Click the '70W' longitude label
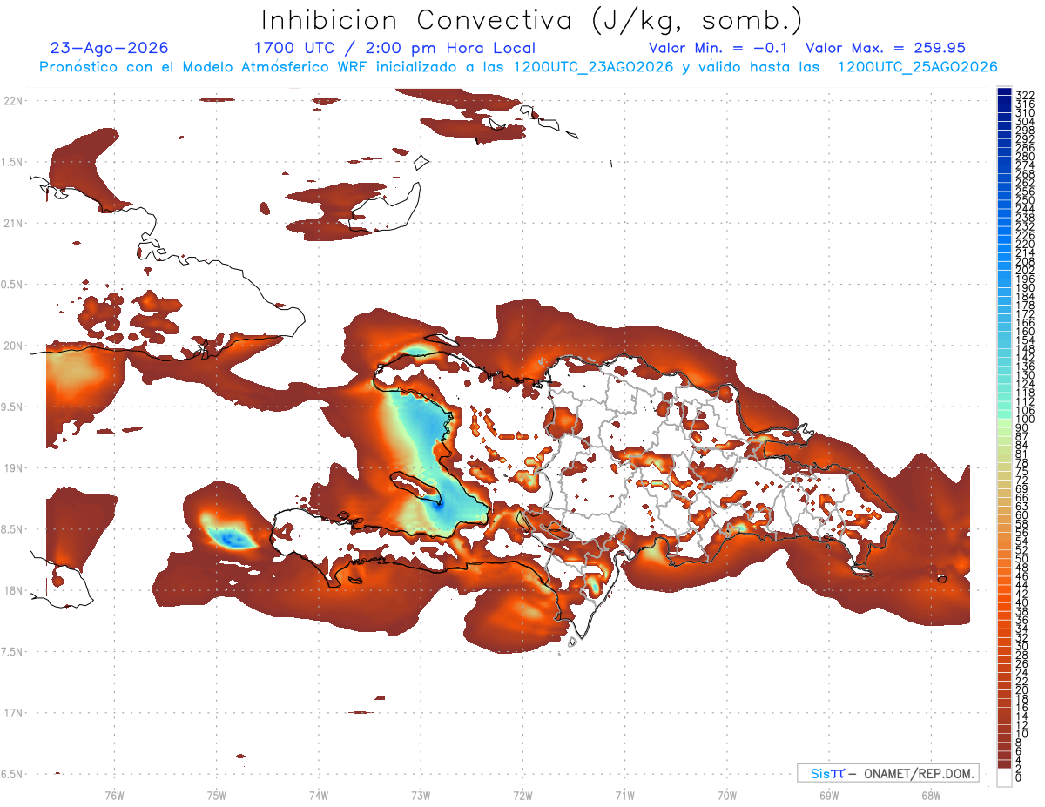Viewport: 1045px width, 807px height. [726, 795]
